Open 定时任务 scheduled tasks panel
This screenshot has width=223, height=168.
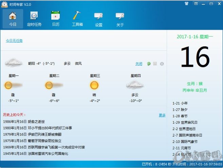(x=34, y=19)
